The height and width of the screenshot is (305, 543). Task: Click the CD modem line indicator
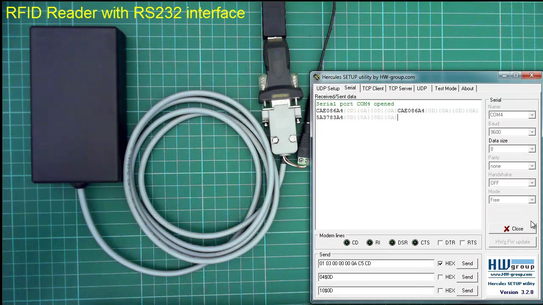click(347, 243)
